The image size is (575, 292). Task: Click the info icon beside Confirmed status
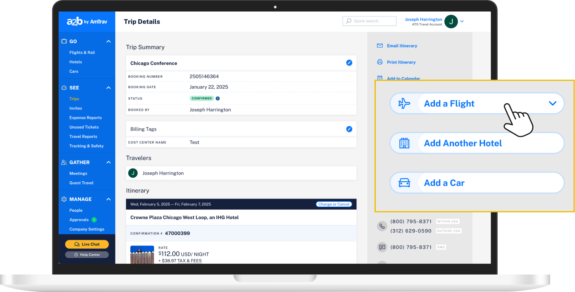tap(218, 98)
